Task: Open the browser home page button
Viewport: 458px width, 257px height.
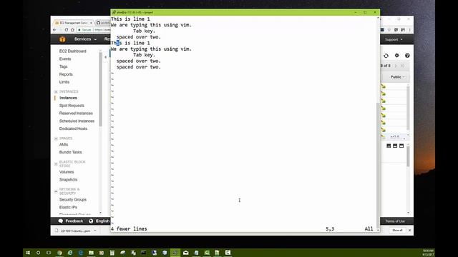Action: (x=72, y=30)
